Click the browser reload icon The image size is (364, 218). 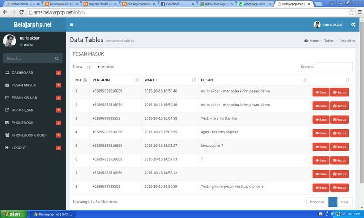(x=22, y=12)
